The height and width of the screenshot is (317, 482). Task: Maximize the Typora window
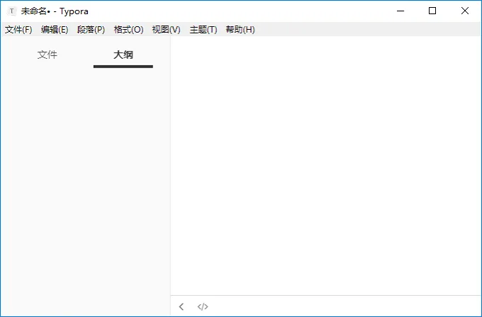point(432,11)
